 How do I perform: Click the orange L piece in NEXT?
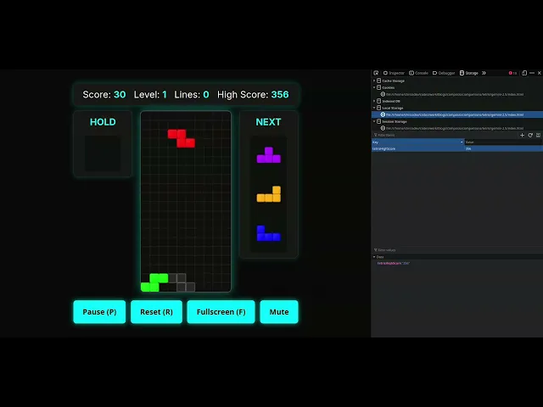click(x=268, y=194)
